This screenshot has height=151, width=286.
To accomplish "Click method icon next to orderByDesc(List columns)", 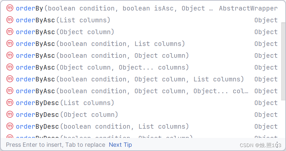I will [10, 102].
